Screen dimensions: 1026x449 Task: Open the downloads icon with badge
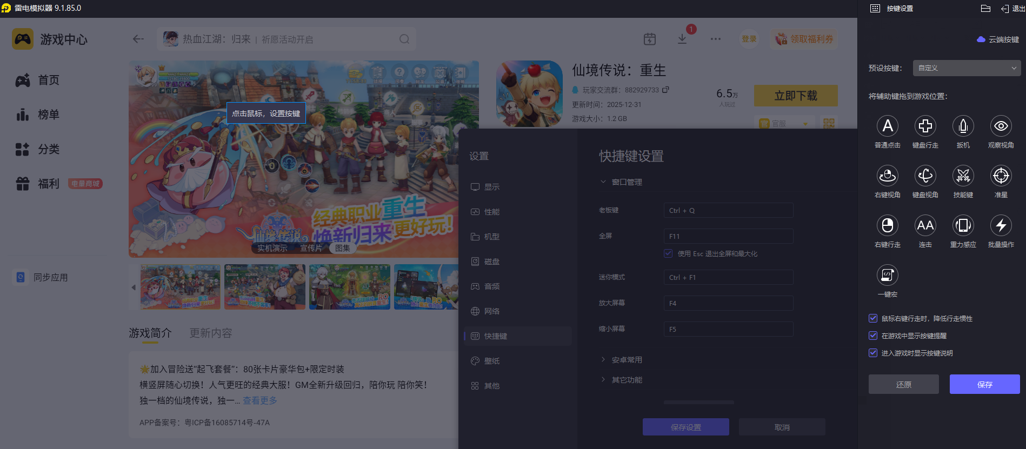click(x=682, y=39)
